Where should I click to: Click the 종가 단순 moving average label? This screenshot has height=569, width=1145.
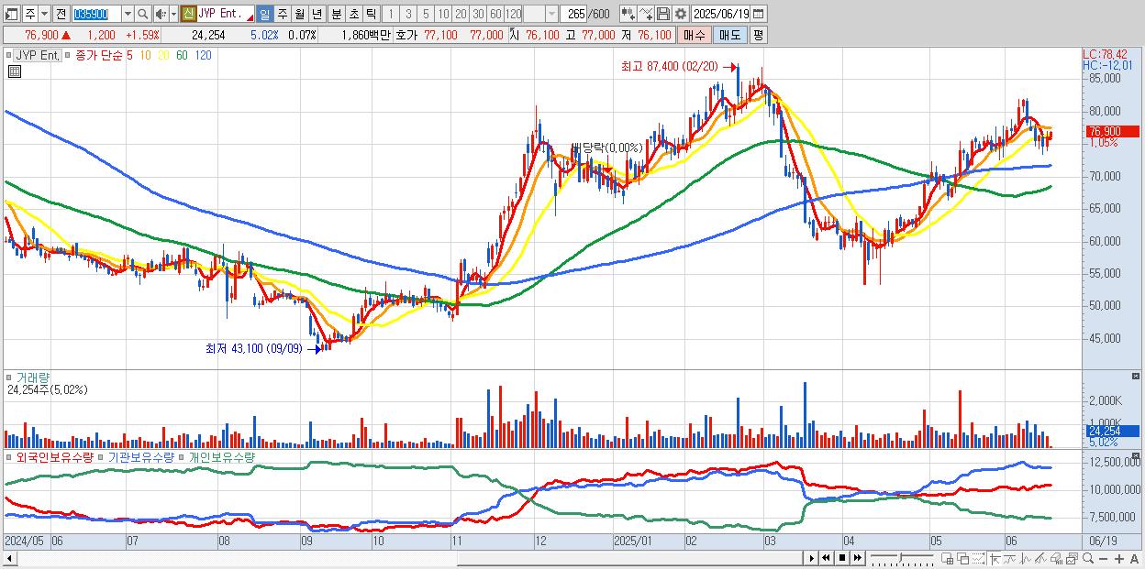coord(97,55)
